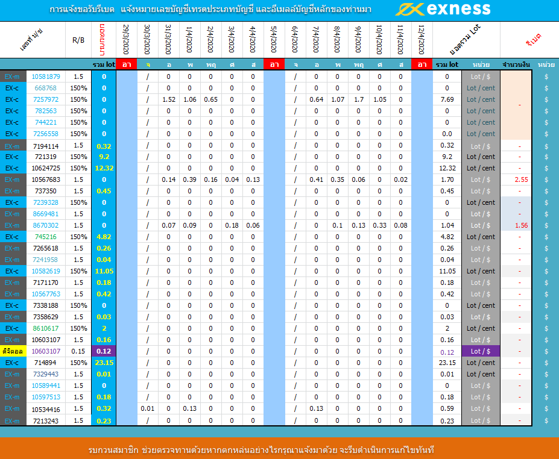This screenshot has height=459, width=559.
Task: Click the red รีเบต header
Action: 533,40
